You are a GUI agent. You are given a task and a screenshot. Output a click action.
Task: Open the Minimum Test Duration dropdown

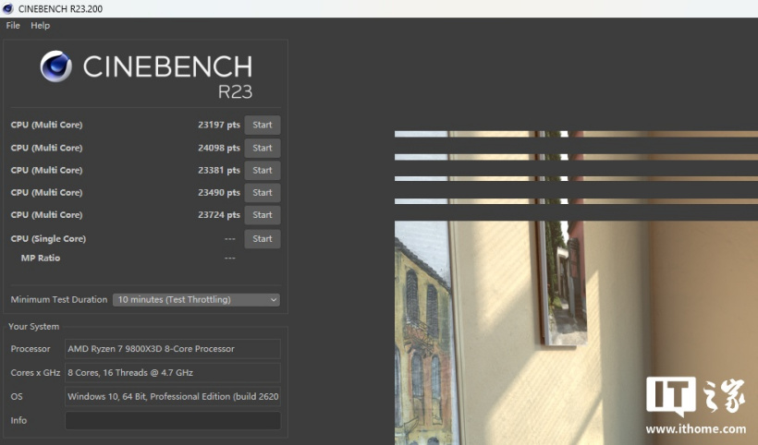pyautogui.click(x=196, y=300)
